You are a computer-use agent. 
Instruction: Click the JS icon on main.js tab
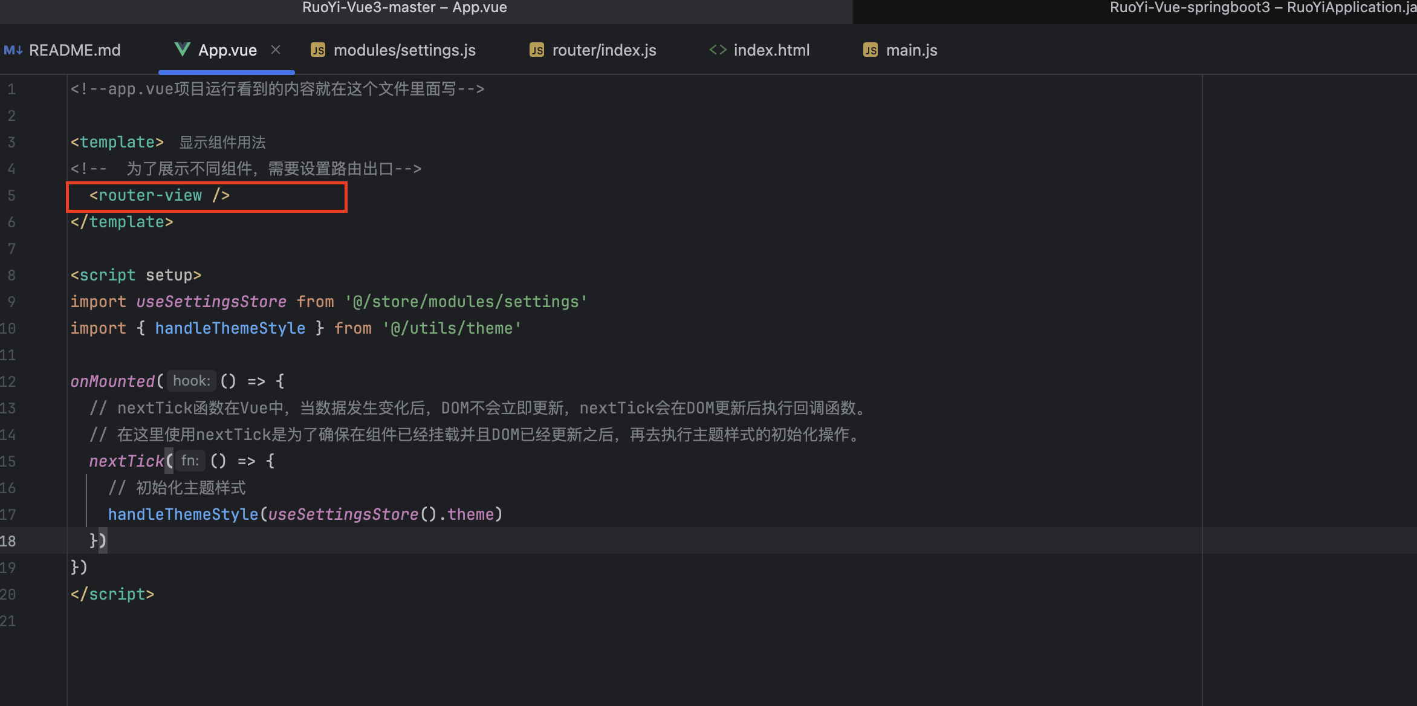871,50
